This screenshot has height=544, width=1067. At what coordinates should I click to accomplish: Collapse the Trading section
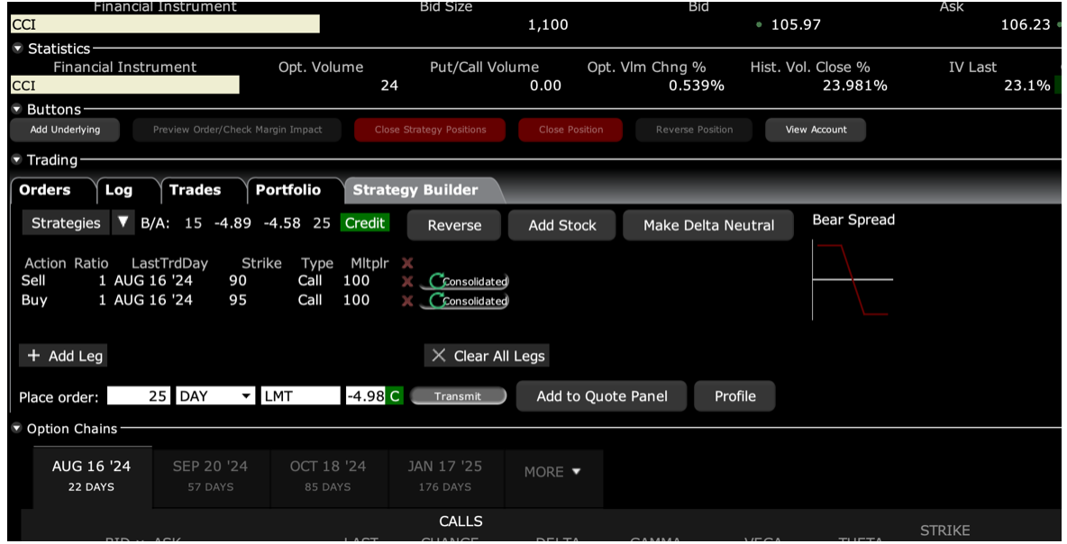point(17,159)
